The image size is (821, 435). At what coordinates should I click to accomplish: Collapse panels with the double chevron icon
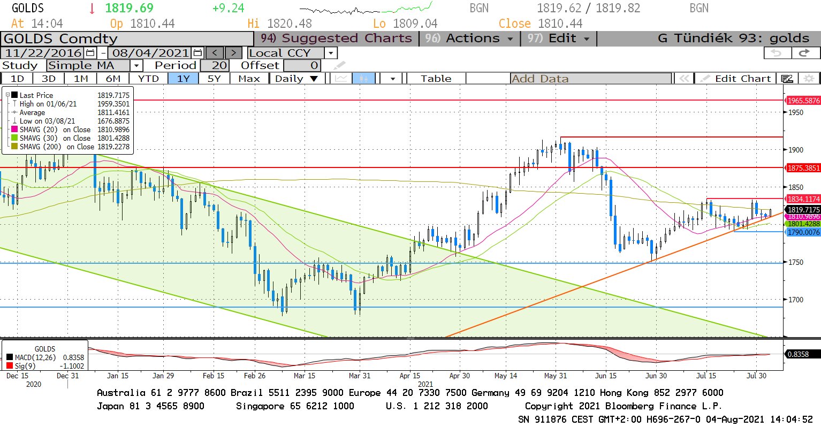pyautogui.click(x=684, y=79)
